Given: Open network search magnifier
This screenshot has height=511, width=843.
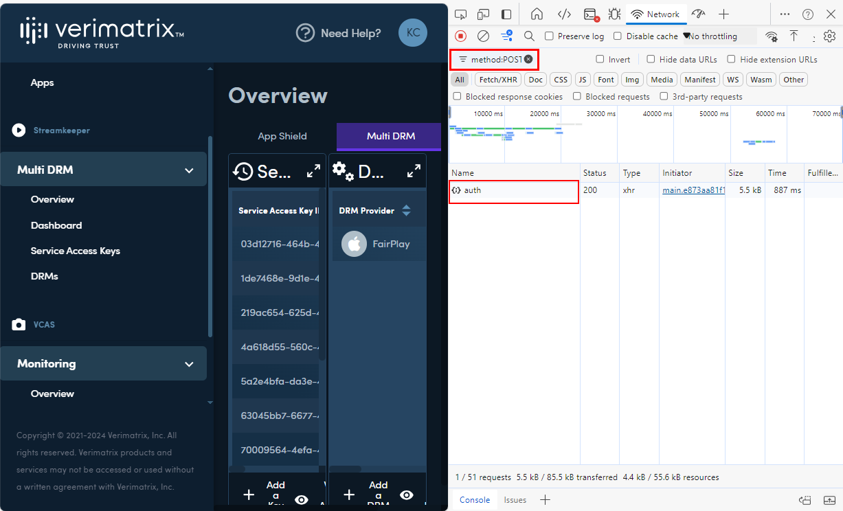Looking at the screenshot, I should pos(529,36).
